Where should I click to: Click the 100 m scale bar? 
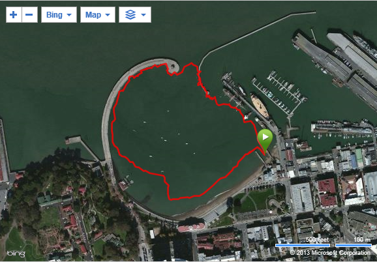pos(354,245)
